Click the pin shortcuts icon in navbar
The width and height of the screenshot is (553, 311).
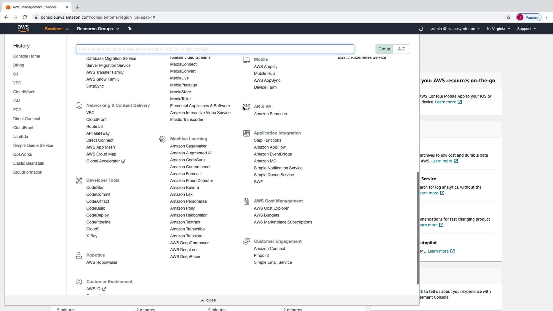(130, 28)
